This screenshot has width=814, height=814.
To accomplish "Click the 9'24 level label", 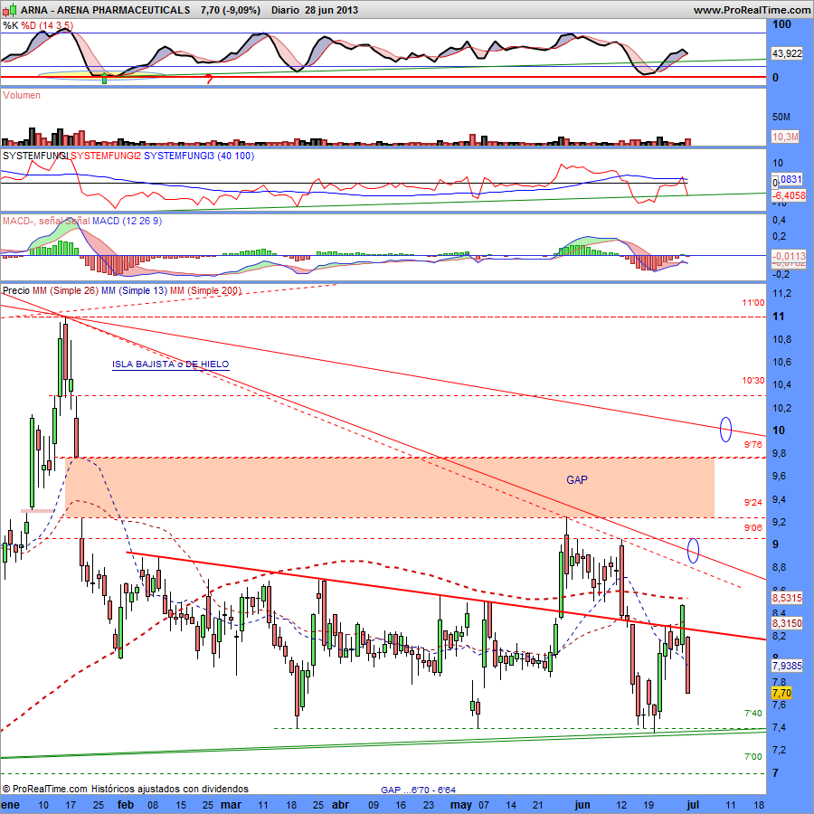I will [753, 502].
